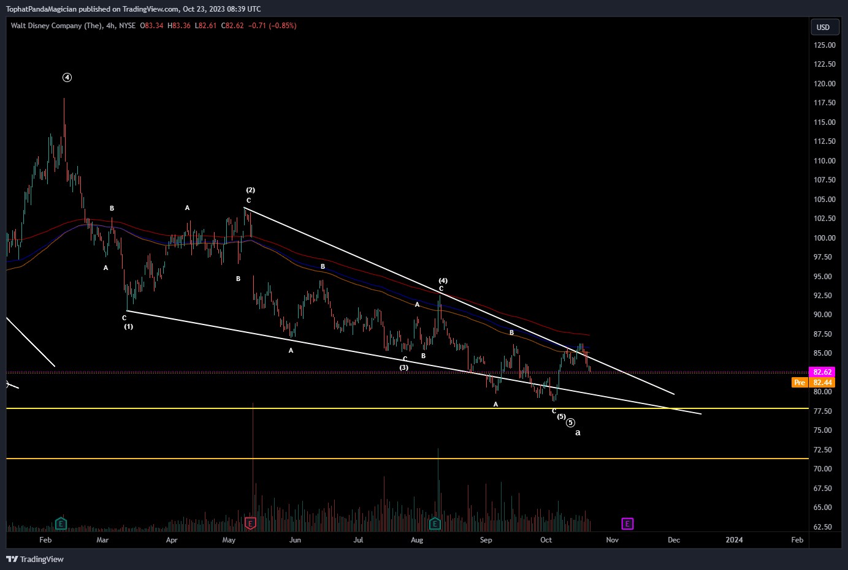Image resolution: width=848 pixels, height=570 pixels.
Task: Click the open value O83.34
Action: tap(152, 26)
